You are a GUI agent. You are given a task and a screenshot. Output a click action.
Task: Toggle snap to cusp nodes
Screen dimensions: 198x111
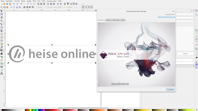197,39
